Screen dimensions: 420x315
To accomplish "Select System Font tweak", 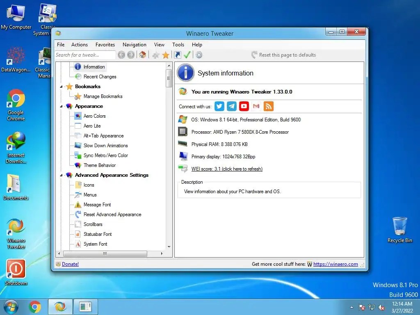I will [x=95, y=244].
